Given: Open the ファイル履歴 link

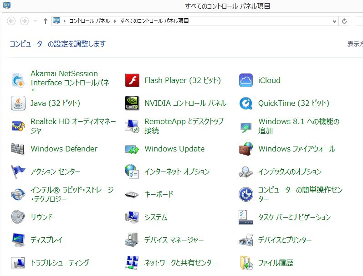Looking at the screenshot, I should [x=276, y=263].
